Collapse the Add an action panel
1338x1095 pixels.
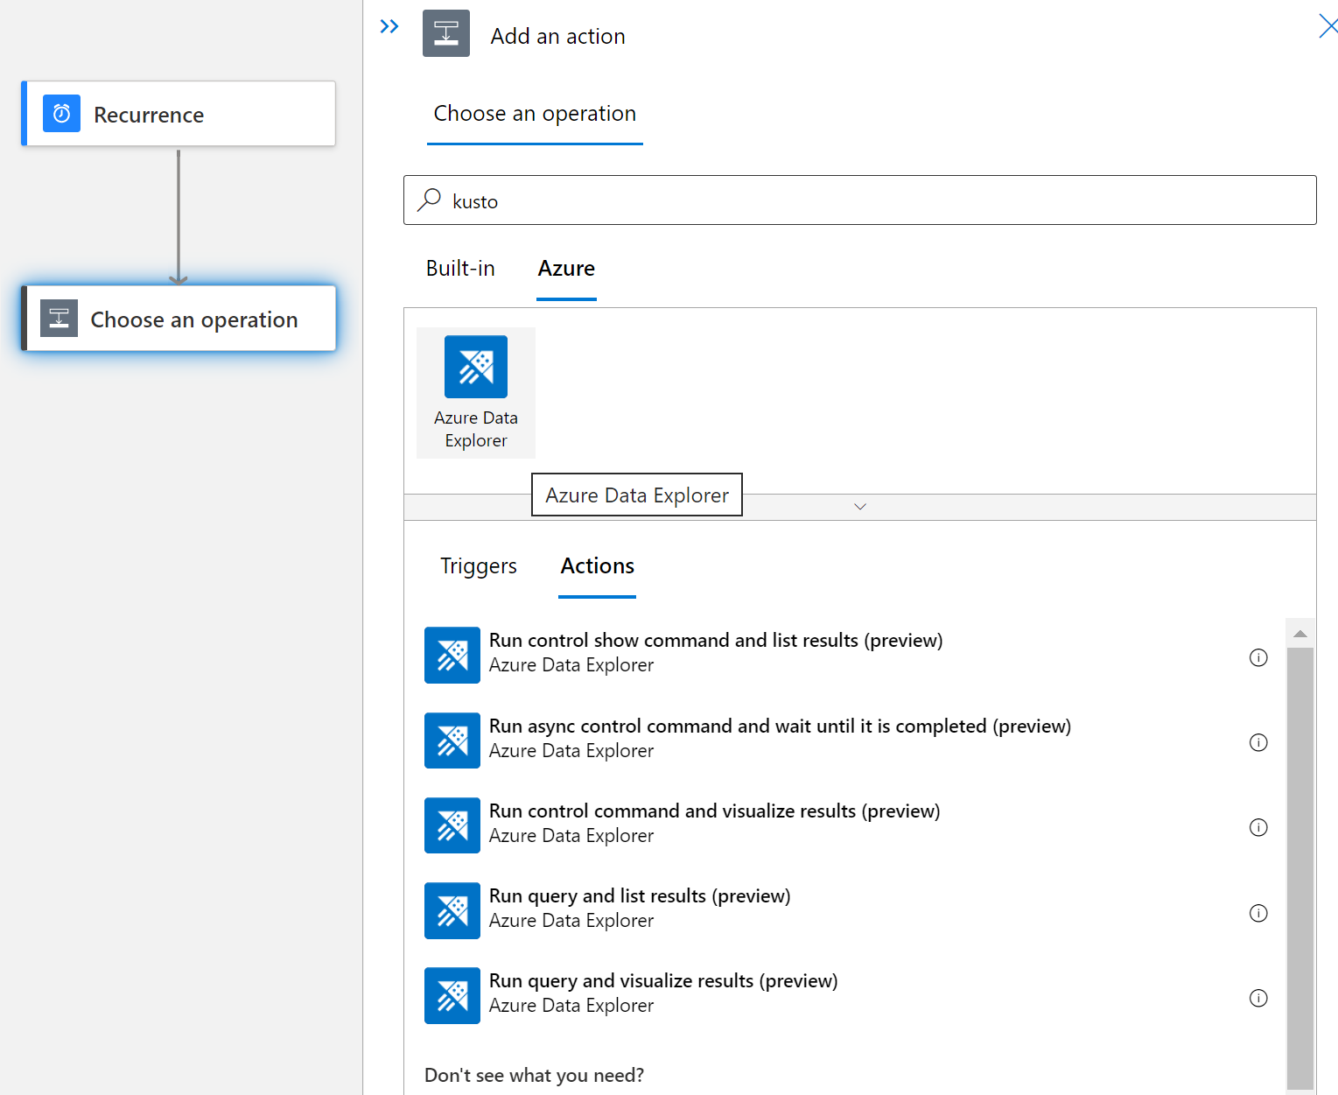389,27
